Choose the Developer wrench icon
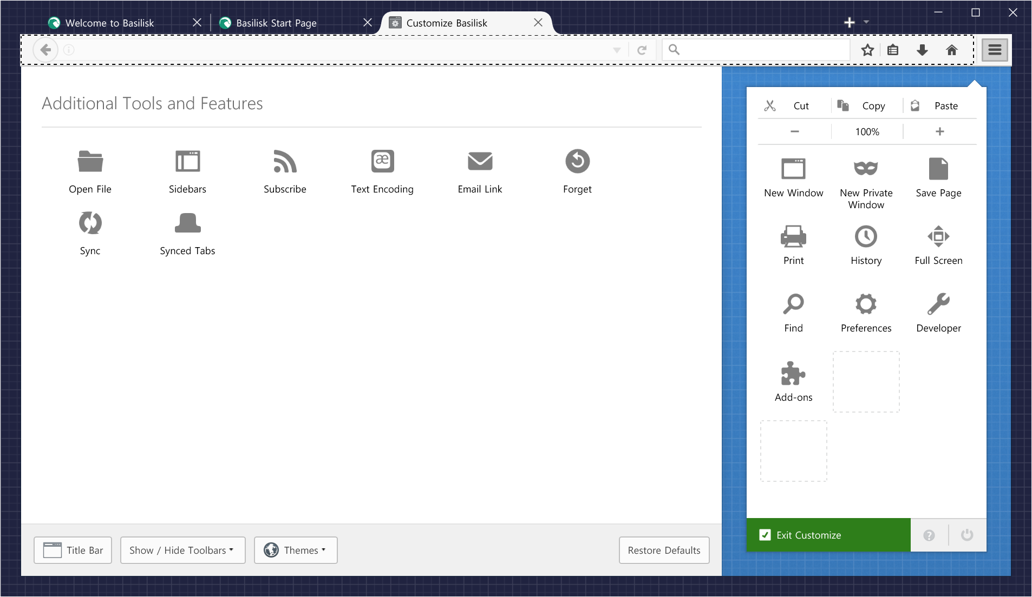Image resolution: width=1032 pixels, height=597 pixels. (938, 304)
